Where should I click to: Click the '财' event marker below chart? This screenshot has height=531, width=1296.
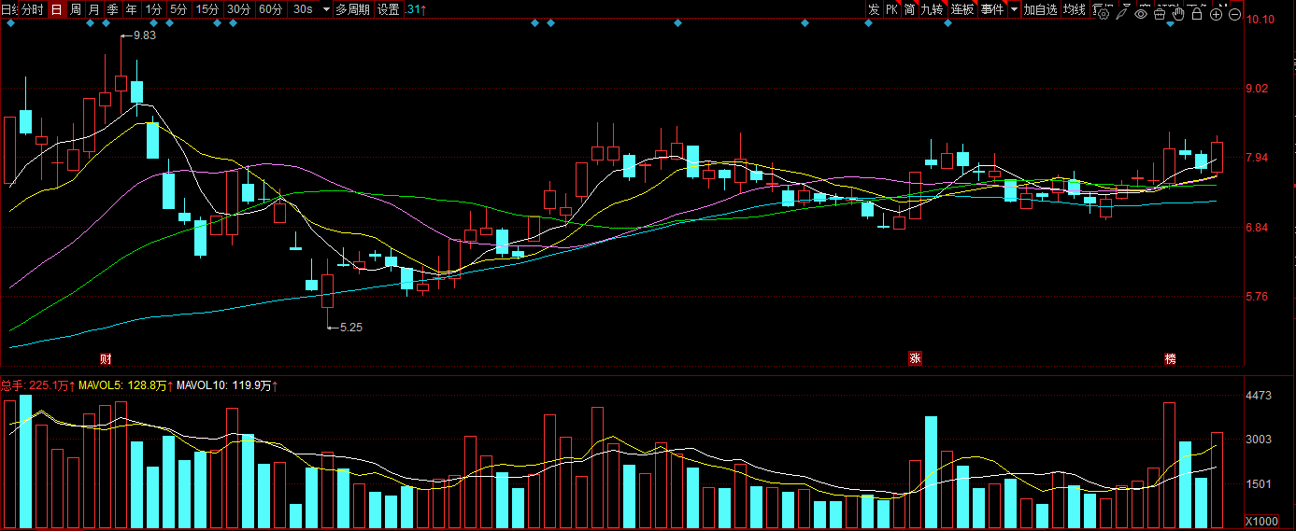(106, 359)
